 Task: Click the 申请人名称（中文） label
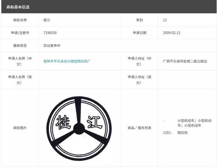click(x=20, y=61)
